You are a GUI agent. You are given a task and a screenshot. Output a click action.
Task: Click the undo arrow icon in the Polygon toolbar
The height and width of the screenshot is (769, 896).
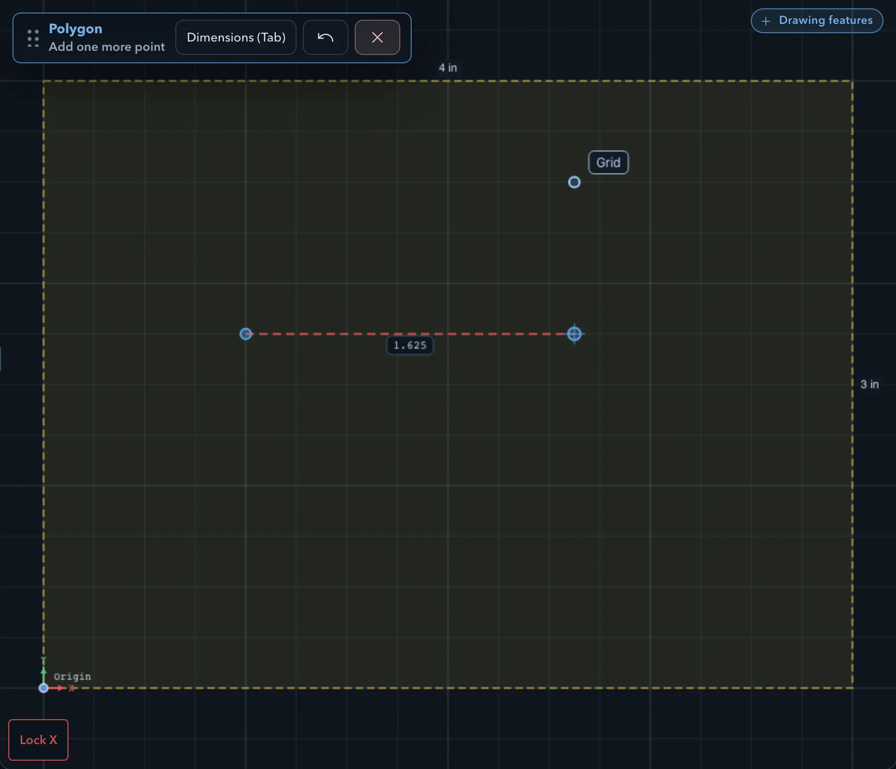click(x=325, y=37)
